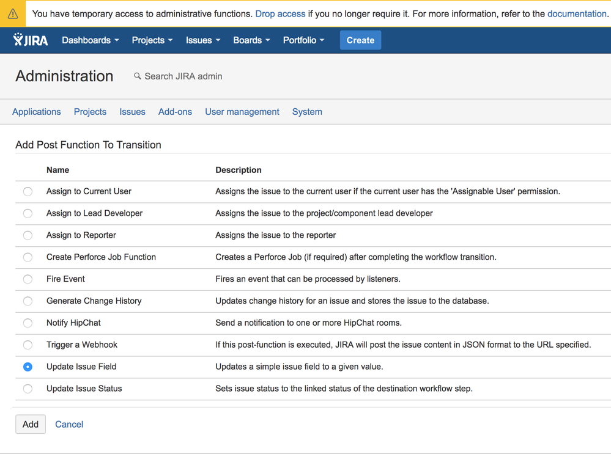This screenshot has height=454, width=611.
Task: Click the Perforce Job description text
Action: click(356, 257)
